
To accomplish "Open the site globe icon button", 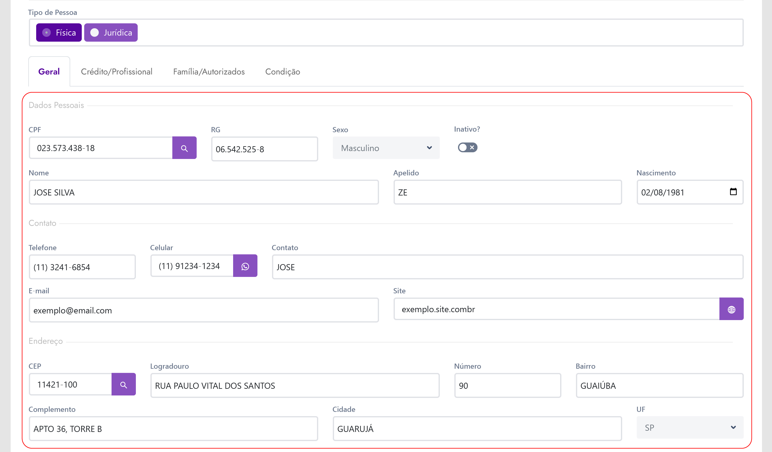I will pyautogui.click(x=731, y=309).
